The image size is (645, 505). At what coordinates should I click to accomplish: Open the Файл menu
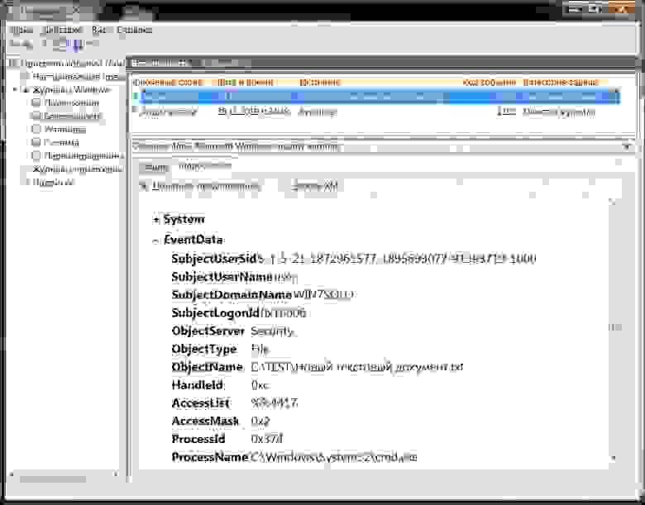pos(21,30)
